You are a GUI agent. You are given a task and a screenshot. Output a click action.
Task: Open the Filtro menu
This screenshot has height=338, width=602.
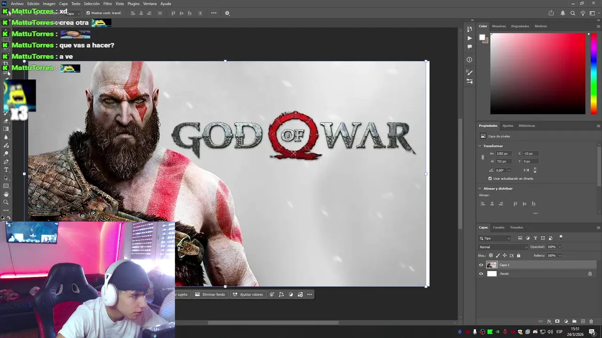coord(108,4)
